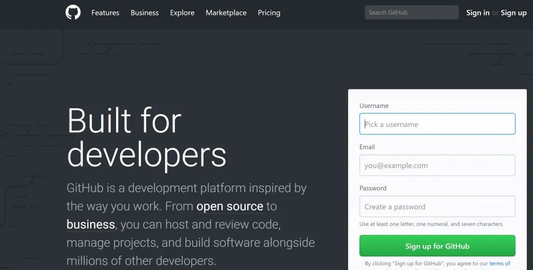This screenshot has height=270, width=533.
Task: Open Explore in the top navigation
Action: pos(182,12)
